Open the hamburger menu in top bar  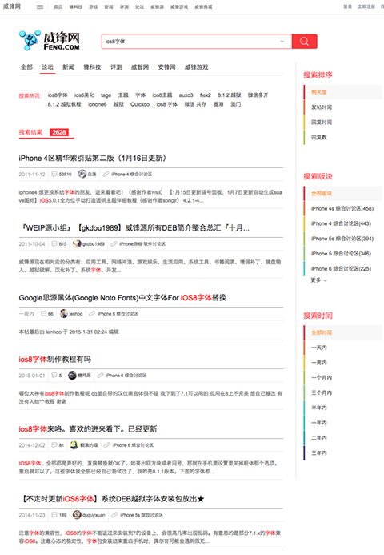(40, 6)
